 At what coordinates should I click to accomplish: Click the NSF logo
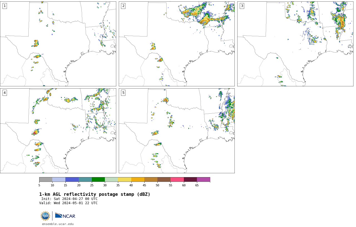click(x=45, y=216)
